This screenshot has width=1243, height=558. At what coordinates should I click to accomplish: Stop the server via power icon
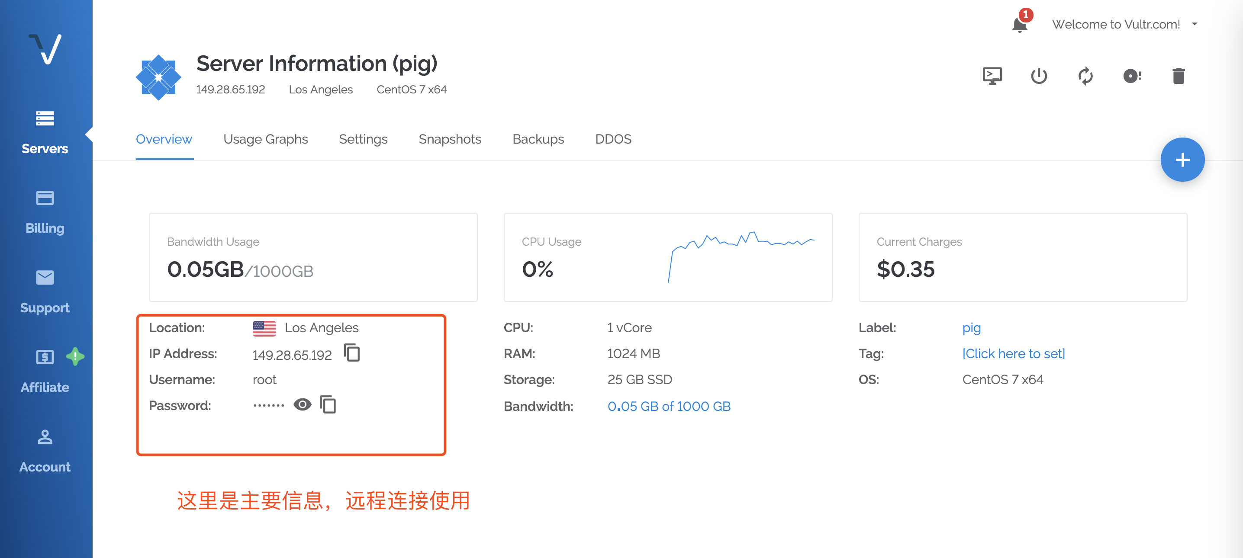point(1038,76)
